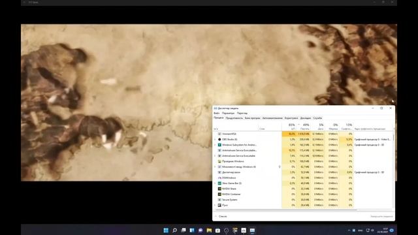Click the Windows Subsystem for Android icon

[x=219, y=145]
